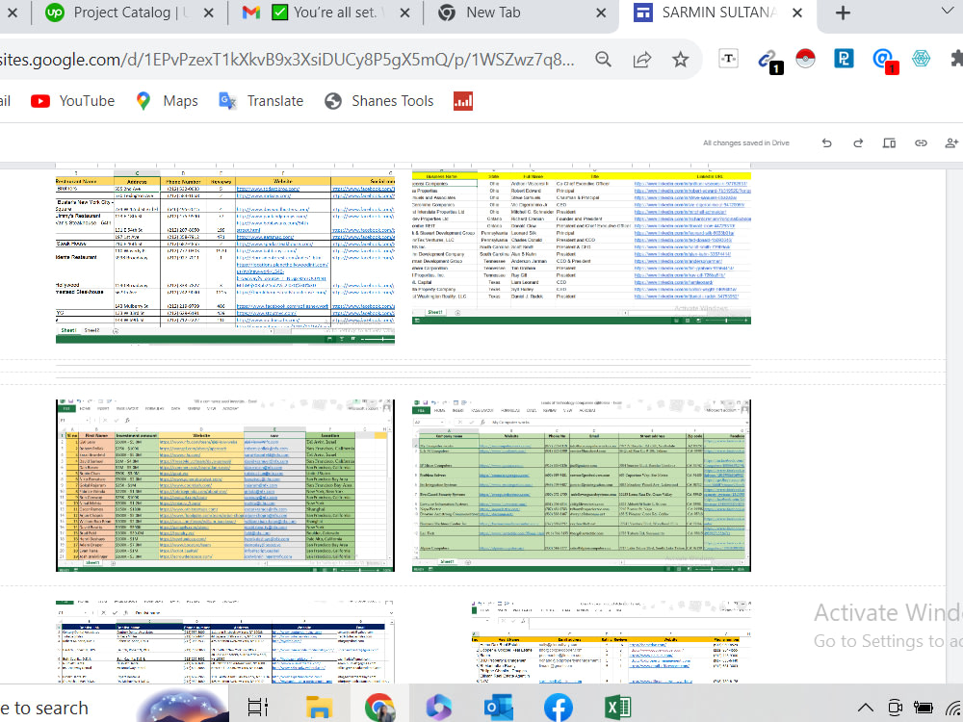Image resolution: width=963 pixels, height=722 pixels.
Task: Show hidden system tray icons
Action: point(866,708)
